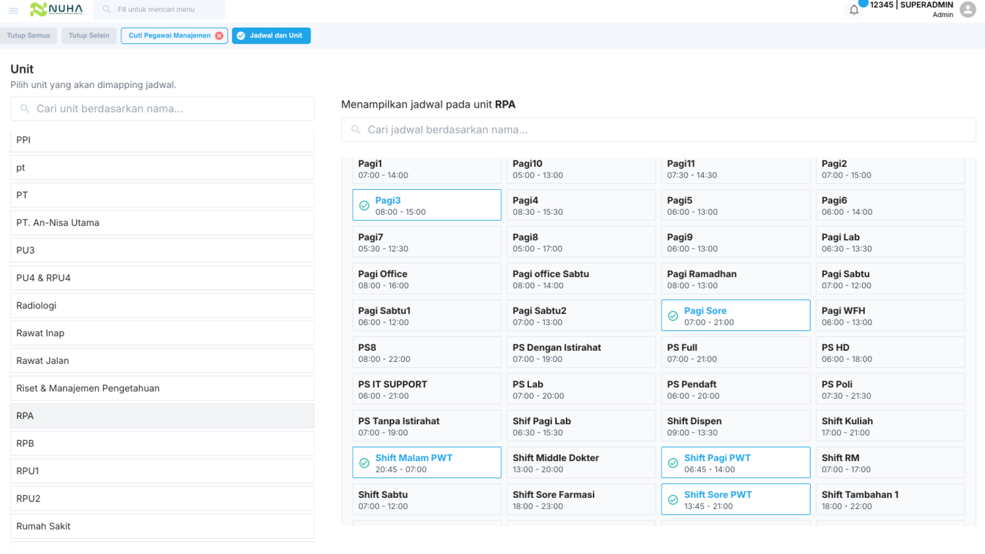This screenshot has height=554, width=985.
Task: Focus the Cari jadwal berdasarkan nama field
Action: [x=659, y=130]
